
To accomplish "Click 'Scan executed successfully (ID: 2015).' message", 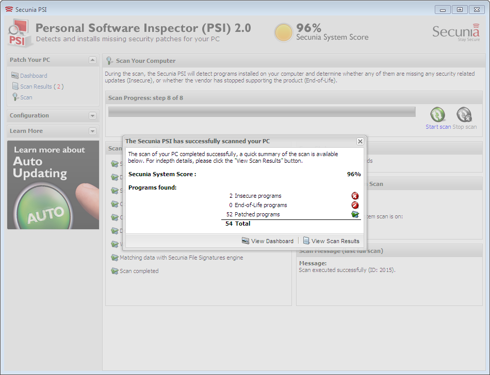I will click(347, 270).
